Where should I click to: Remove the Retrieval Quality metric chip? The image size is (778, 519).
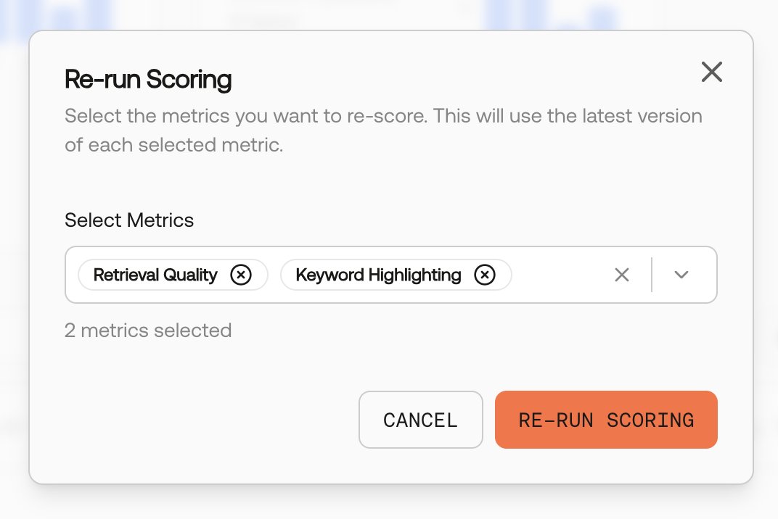pos(241,275)
